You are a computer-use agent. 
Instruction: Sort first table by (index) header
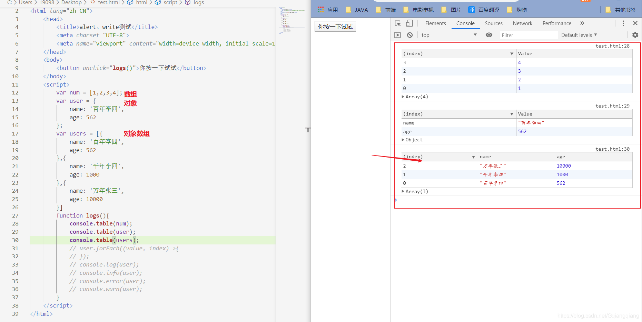pos(458,53)
